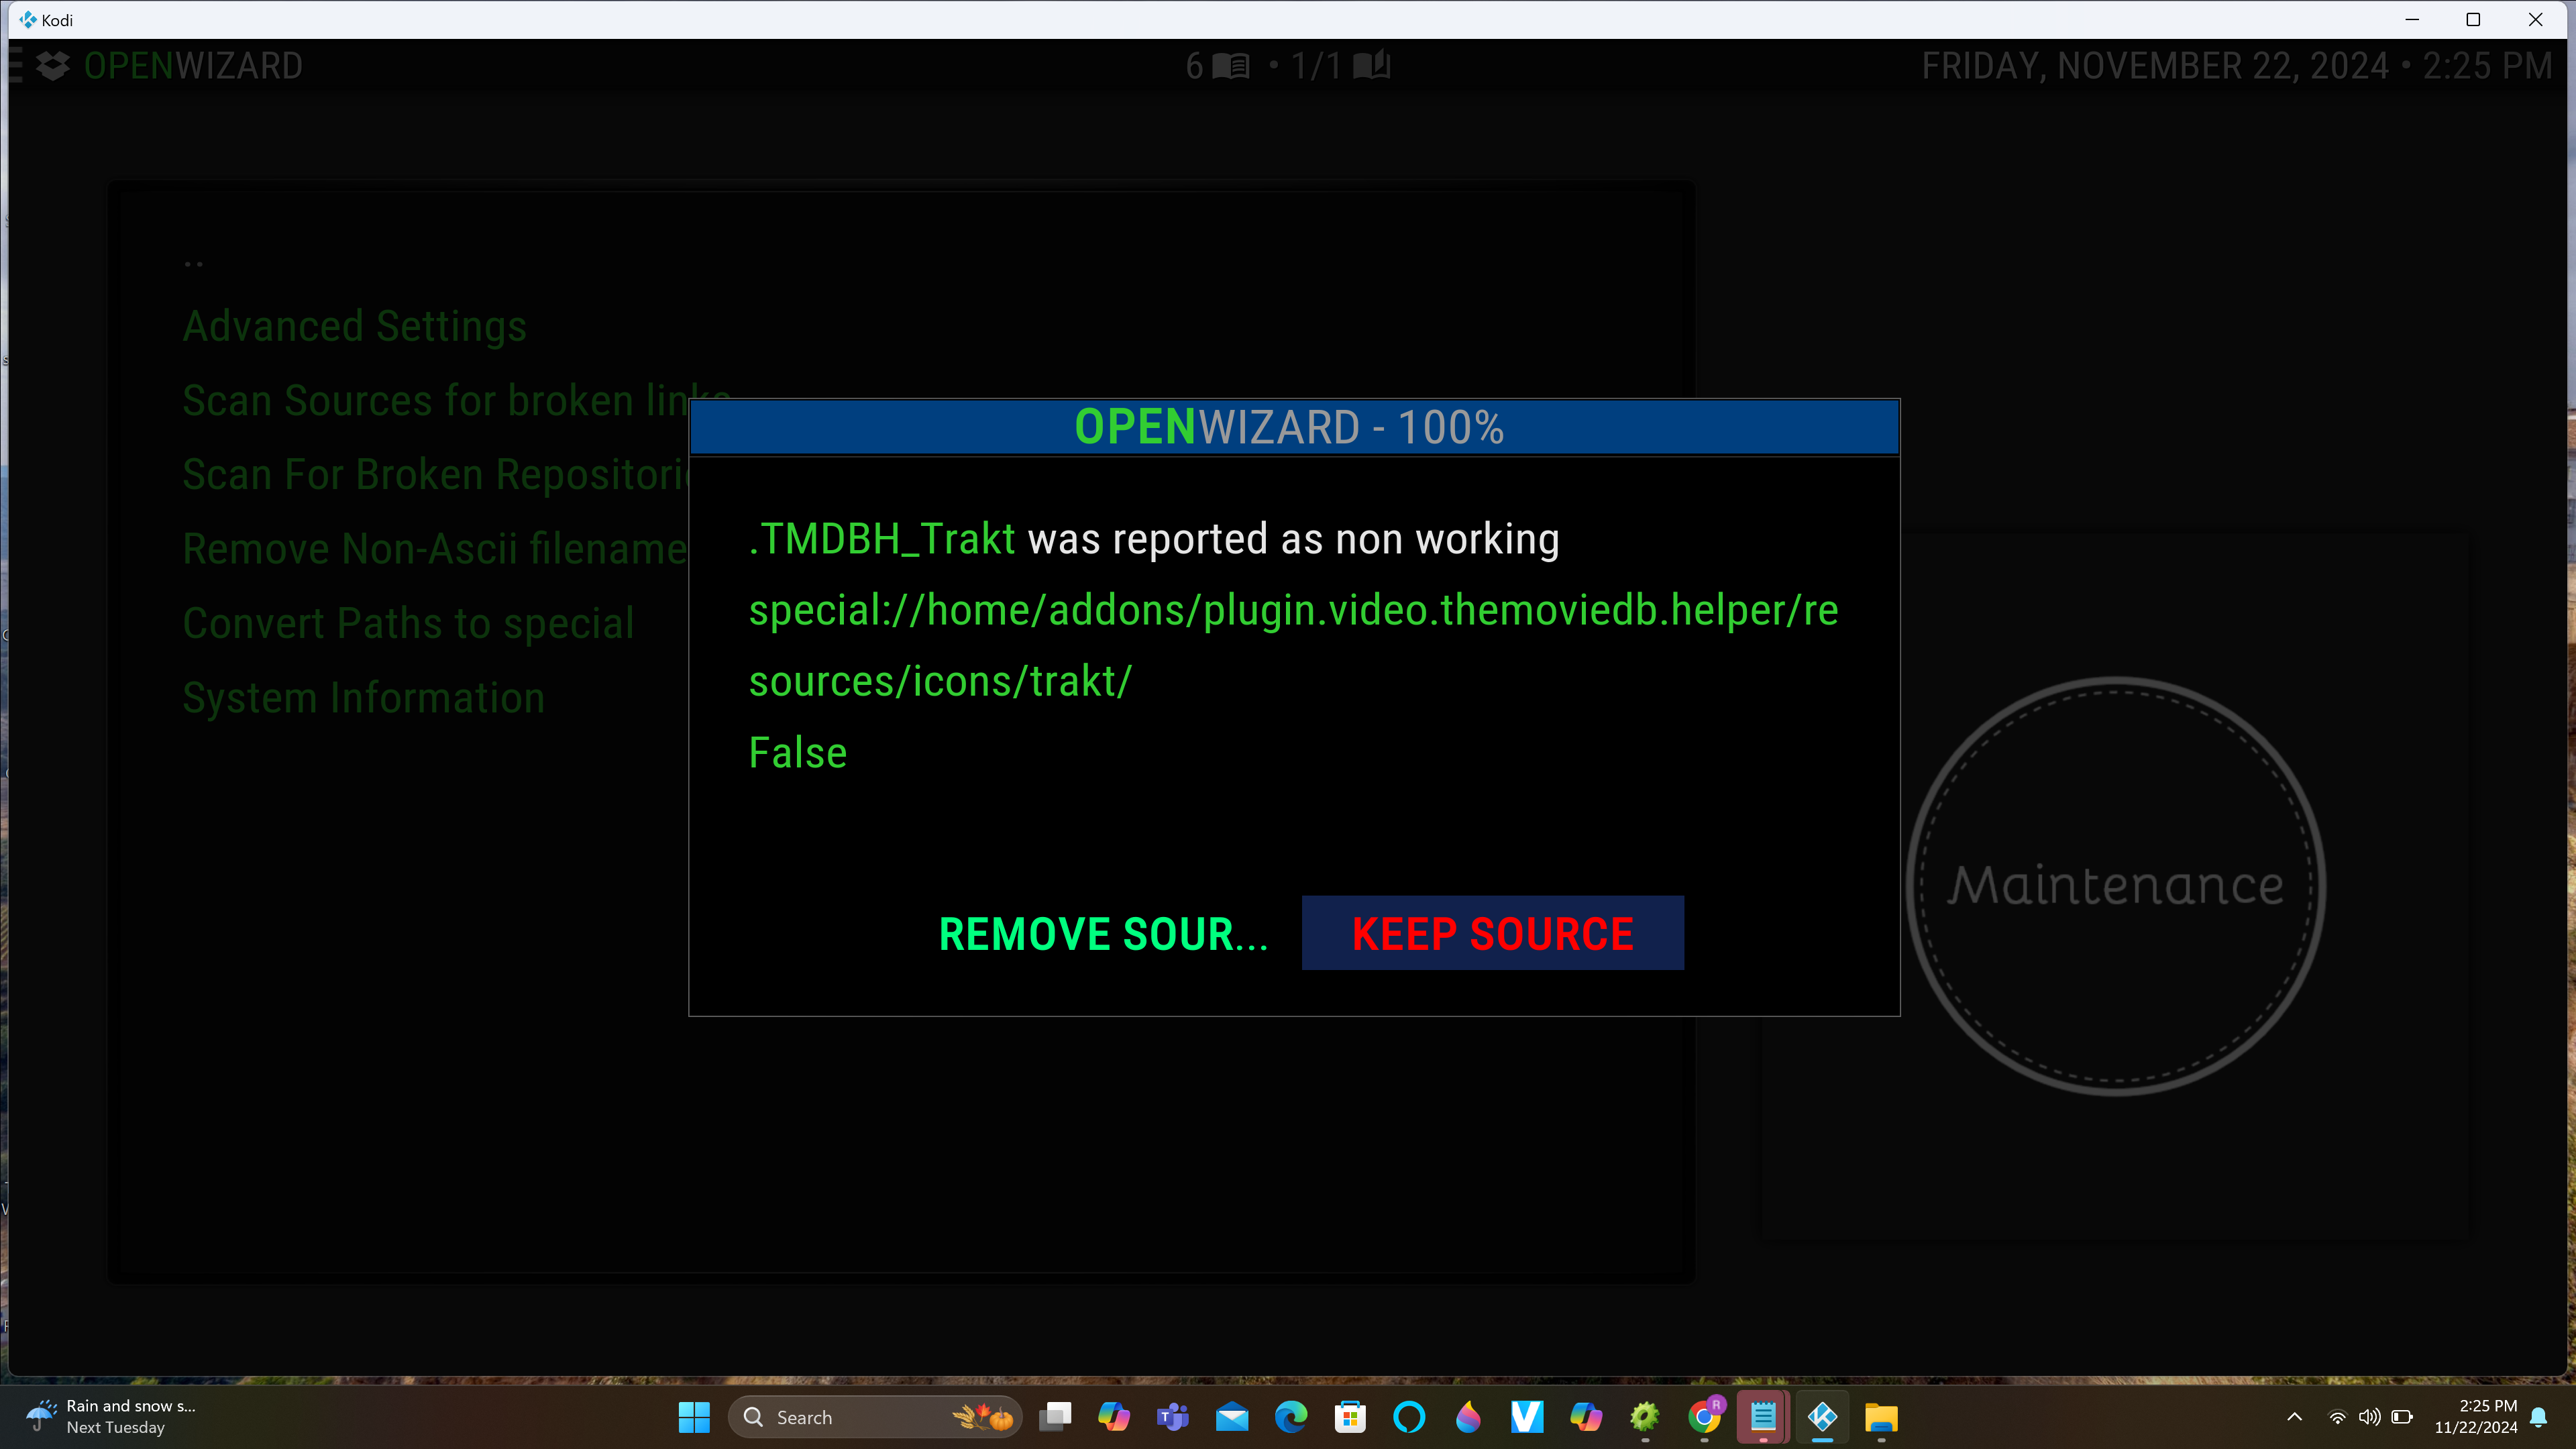Select Scan For Broken Repositories
Viewport: 2576px width, 1449px height.
point(435,474)
